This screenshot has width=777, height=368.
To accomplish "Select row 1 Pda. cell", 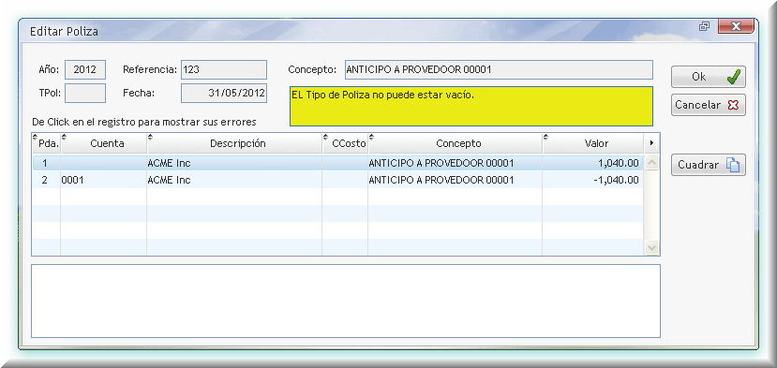I will pyautogui.click(x=46, y=163).
